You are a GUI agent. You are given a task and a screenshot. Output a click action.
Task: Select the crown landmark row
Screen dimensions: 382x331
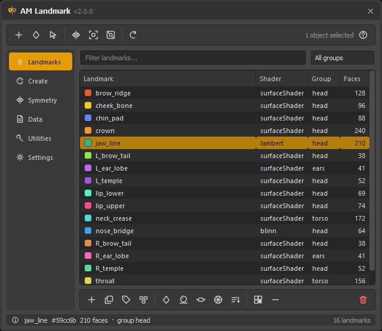(224, 131)
